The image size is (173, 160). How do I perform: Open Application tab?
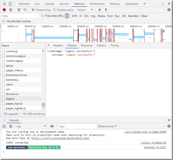pyautogui.click(x=132, y=4)
